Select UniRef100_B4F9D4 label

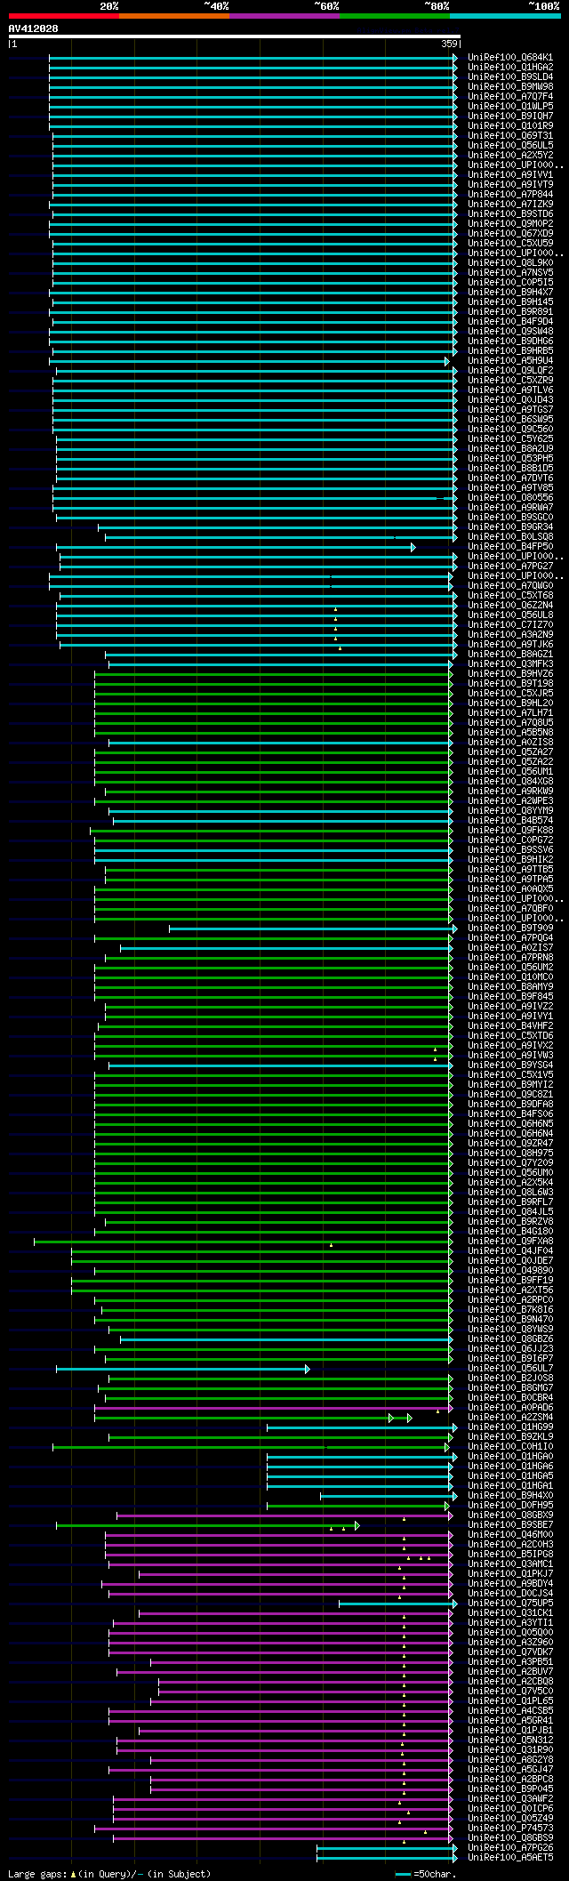pos(510,321)
